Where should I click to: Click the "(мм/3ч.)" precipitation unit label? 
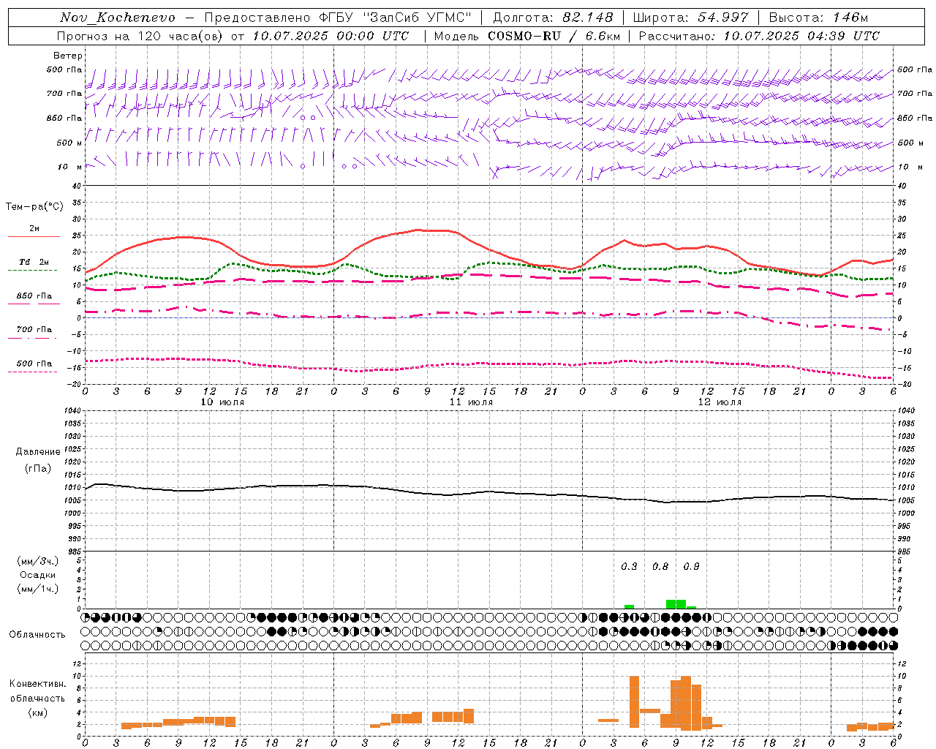click(x=37, y=561)
